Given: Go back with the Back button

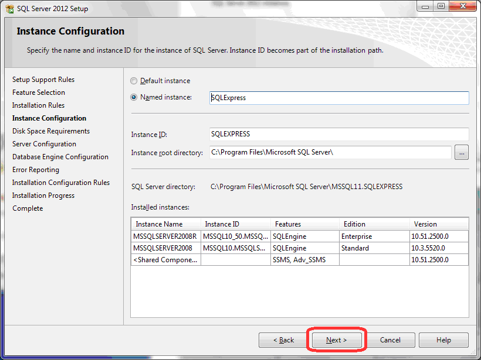Looking at the screenshot, I should click(283, 340).
